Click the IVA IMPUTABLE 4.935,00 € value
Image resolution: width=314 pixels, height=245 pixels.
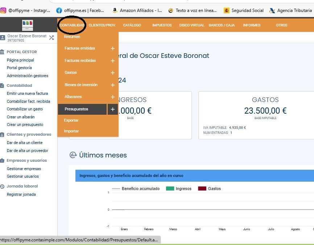pos(237,127)
